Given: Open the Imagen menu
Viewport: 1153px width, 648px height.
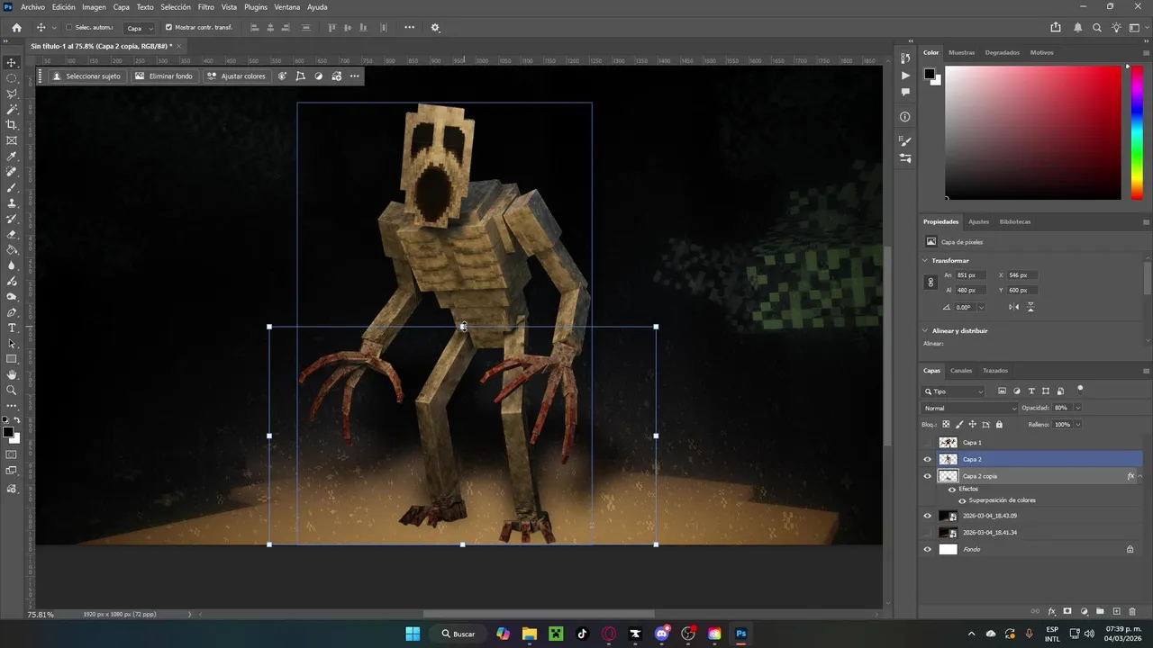Looking at the screenshot, I should 95,7.
